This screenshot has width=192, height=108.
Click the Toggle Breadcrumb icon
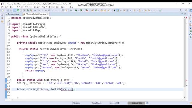click(x=115, y=10)
